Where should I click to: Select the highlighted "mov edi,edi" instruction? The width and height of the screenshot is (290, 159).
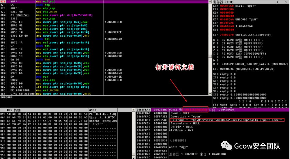pos(45,2)
